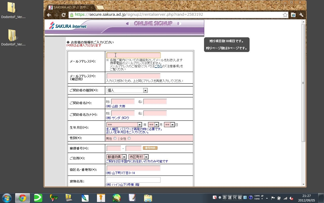
Task: Open the yellow T editor taskbar icon
Action: coord(69,198)
